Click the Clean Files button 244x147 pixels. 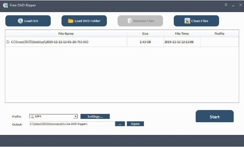[x=196, y=21]
